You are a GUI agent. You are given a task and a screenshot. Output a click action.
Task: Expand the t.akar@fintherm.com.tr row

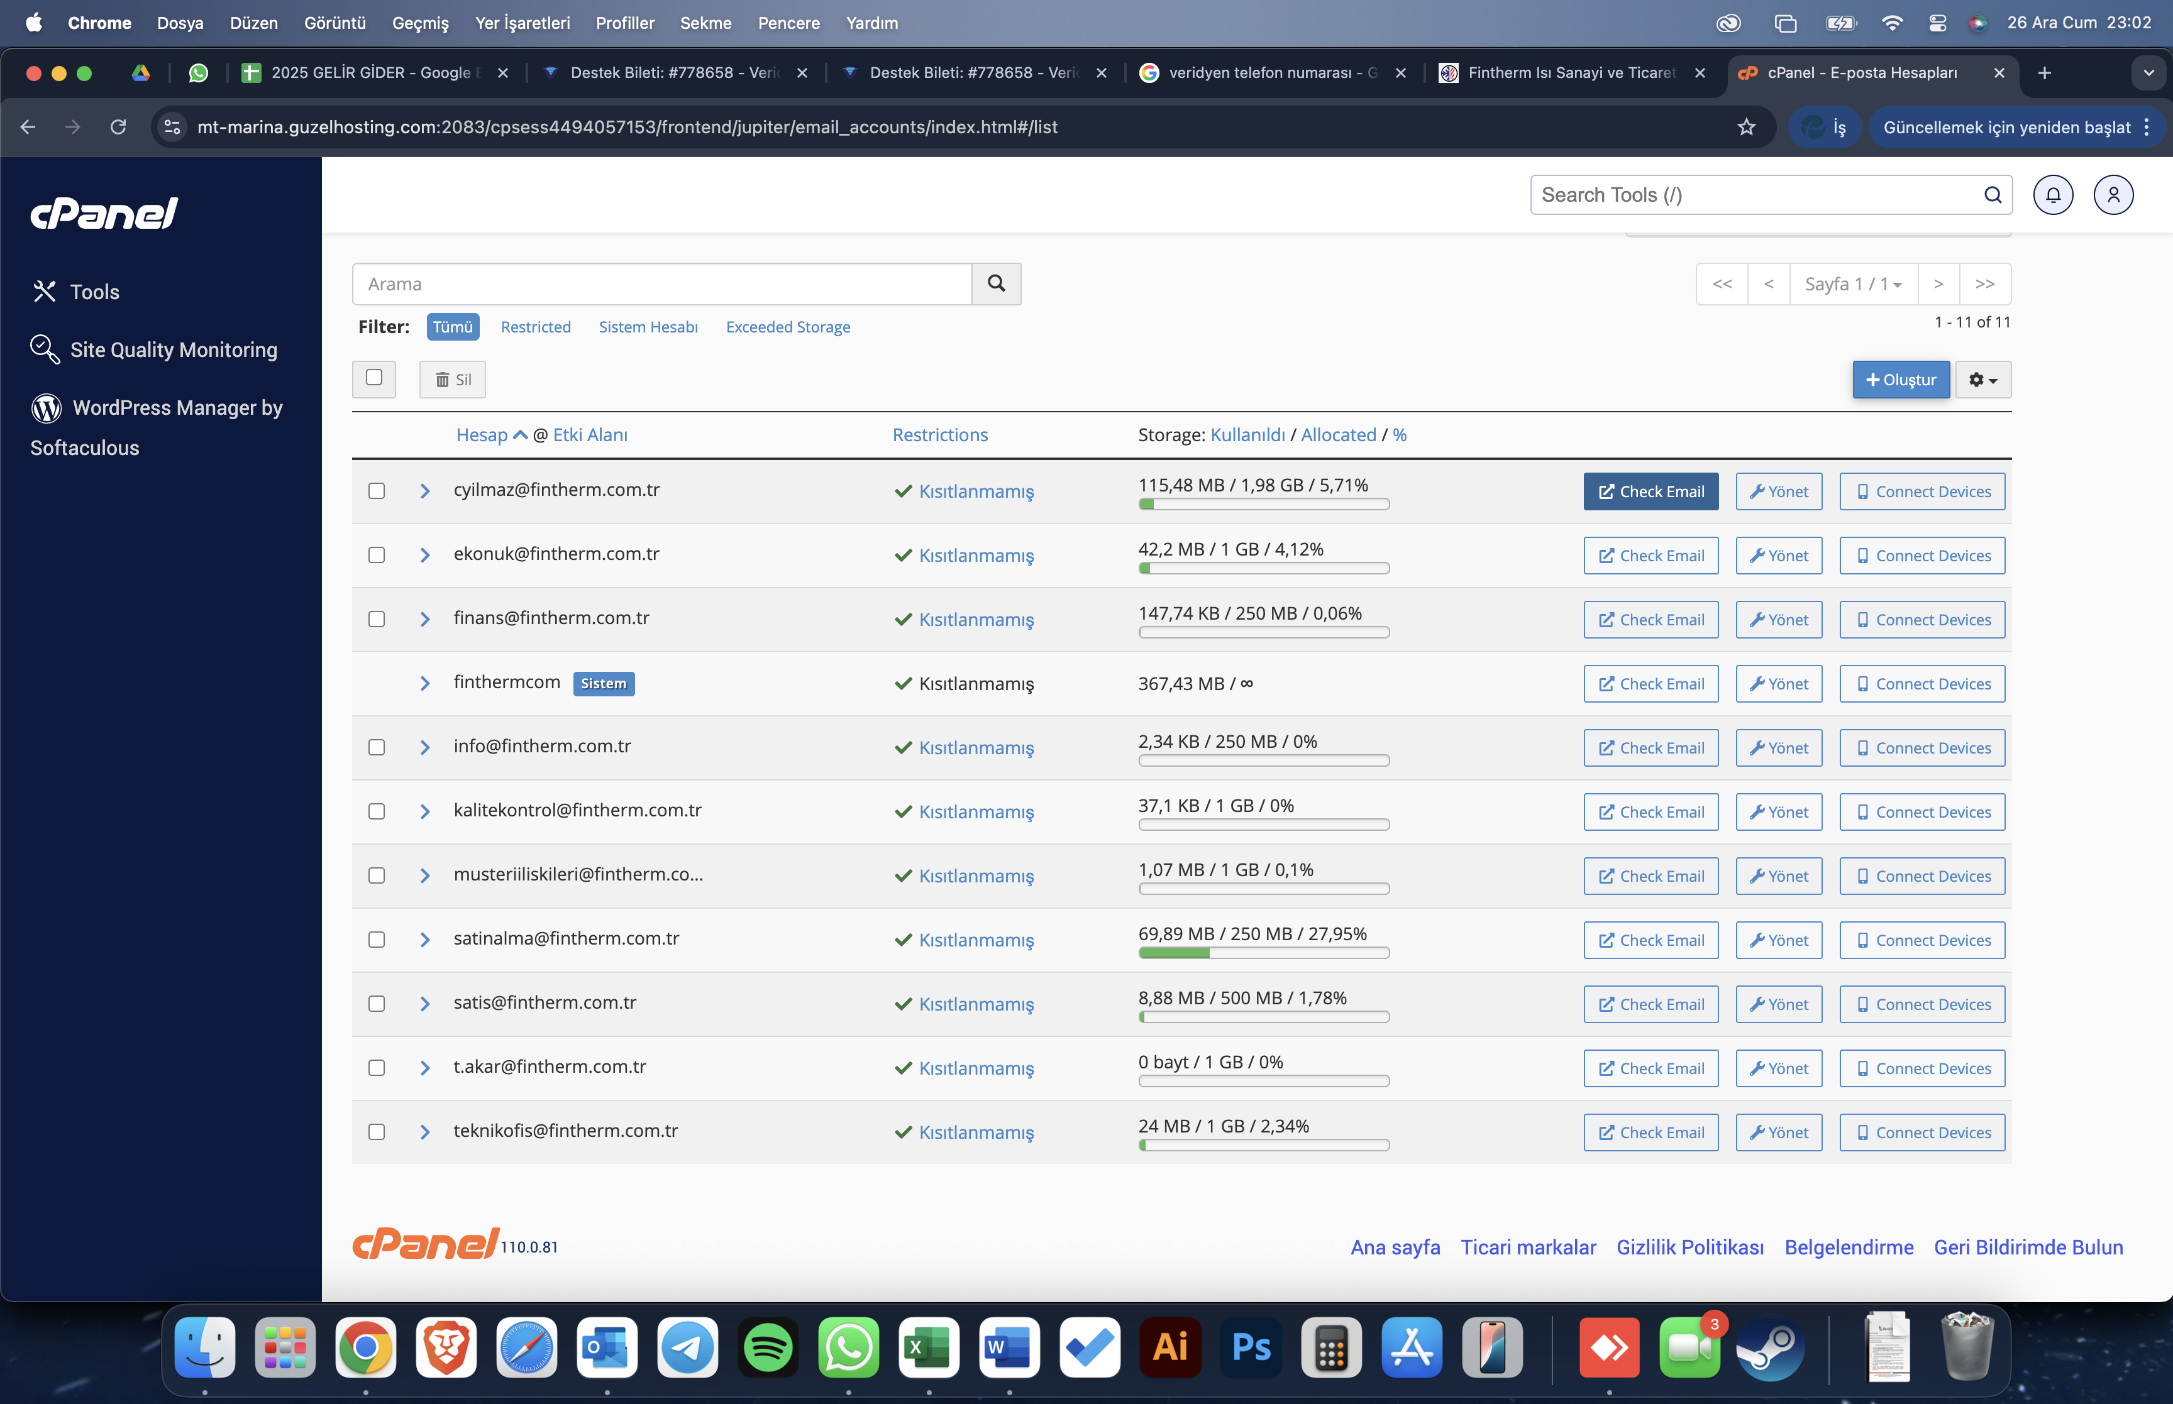pos(425,1068)
